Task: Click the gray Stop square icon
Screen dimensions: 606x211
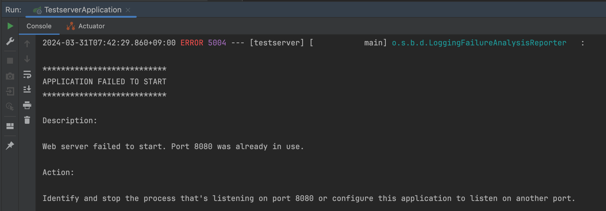Action: [x=10, y=61]
